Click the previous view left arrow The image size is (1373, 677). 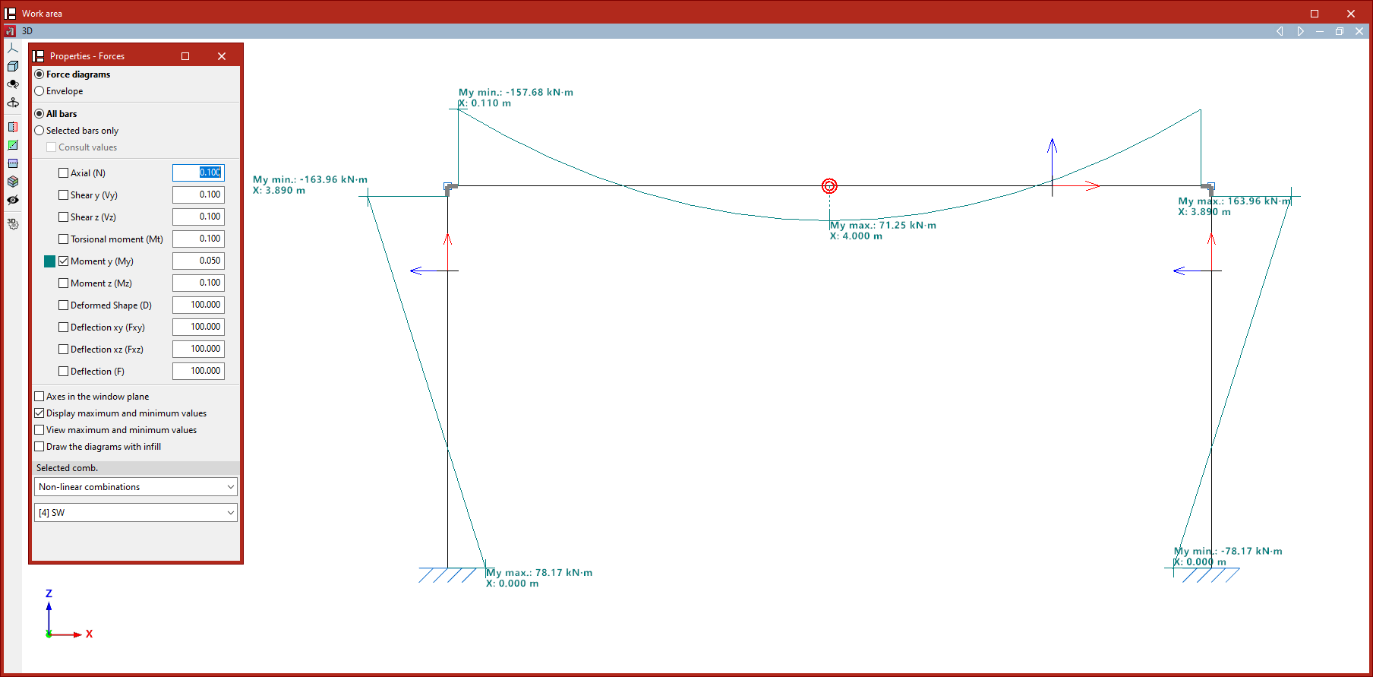tap(1280, 31)
